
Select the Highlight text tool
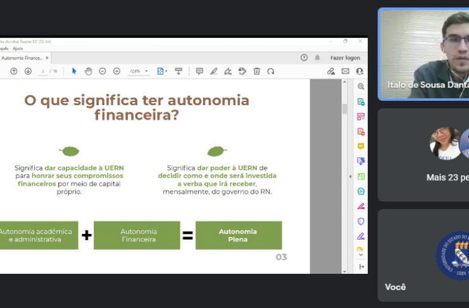pos(214,72)
